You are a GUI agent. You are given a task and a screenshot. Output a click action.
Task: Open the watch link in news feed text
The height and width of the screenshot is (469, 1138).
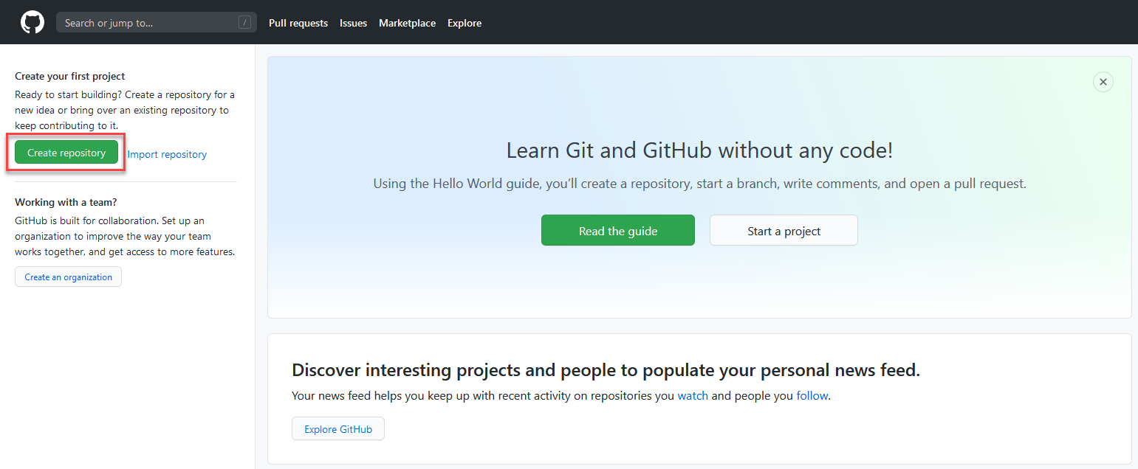[693, 395]
